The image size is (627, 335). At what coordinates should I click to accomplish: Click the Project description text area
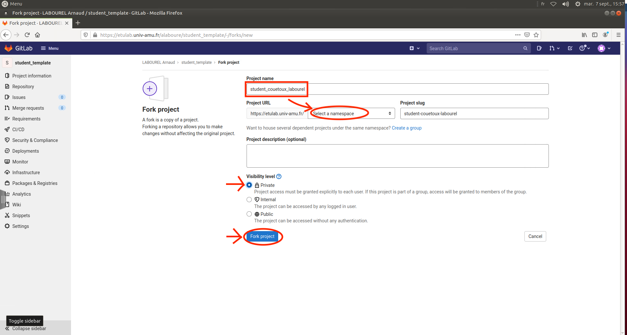[397, 156]
